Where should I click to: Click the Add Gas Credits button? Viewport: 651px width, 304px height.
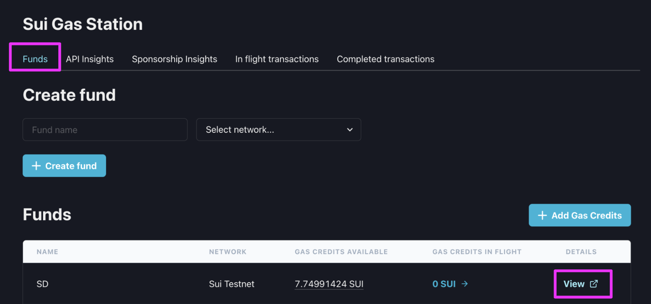[x=579, y=215]
